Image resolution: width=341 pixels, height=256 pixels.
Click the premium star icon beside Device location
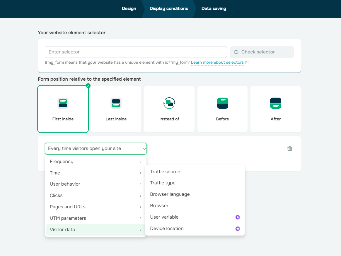click(238, 229)
